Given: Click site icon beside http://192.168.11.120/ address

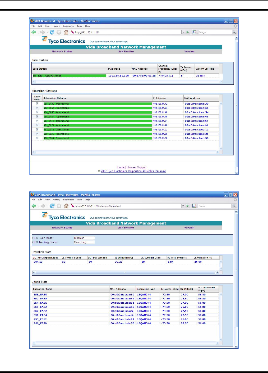Looking at the screenshot, I should [x=72, y=32].
